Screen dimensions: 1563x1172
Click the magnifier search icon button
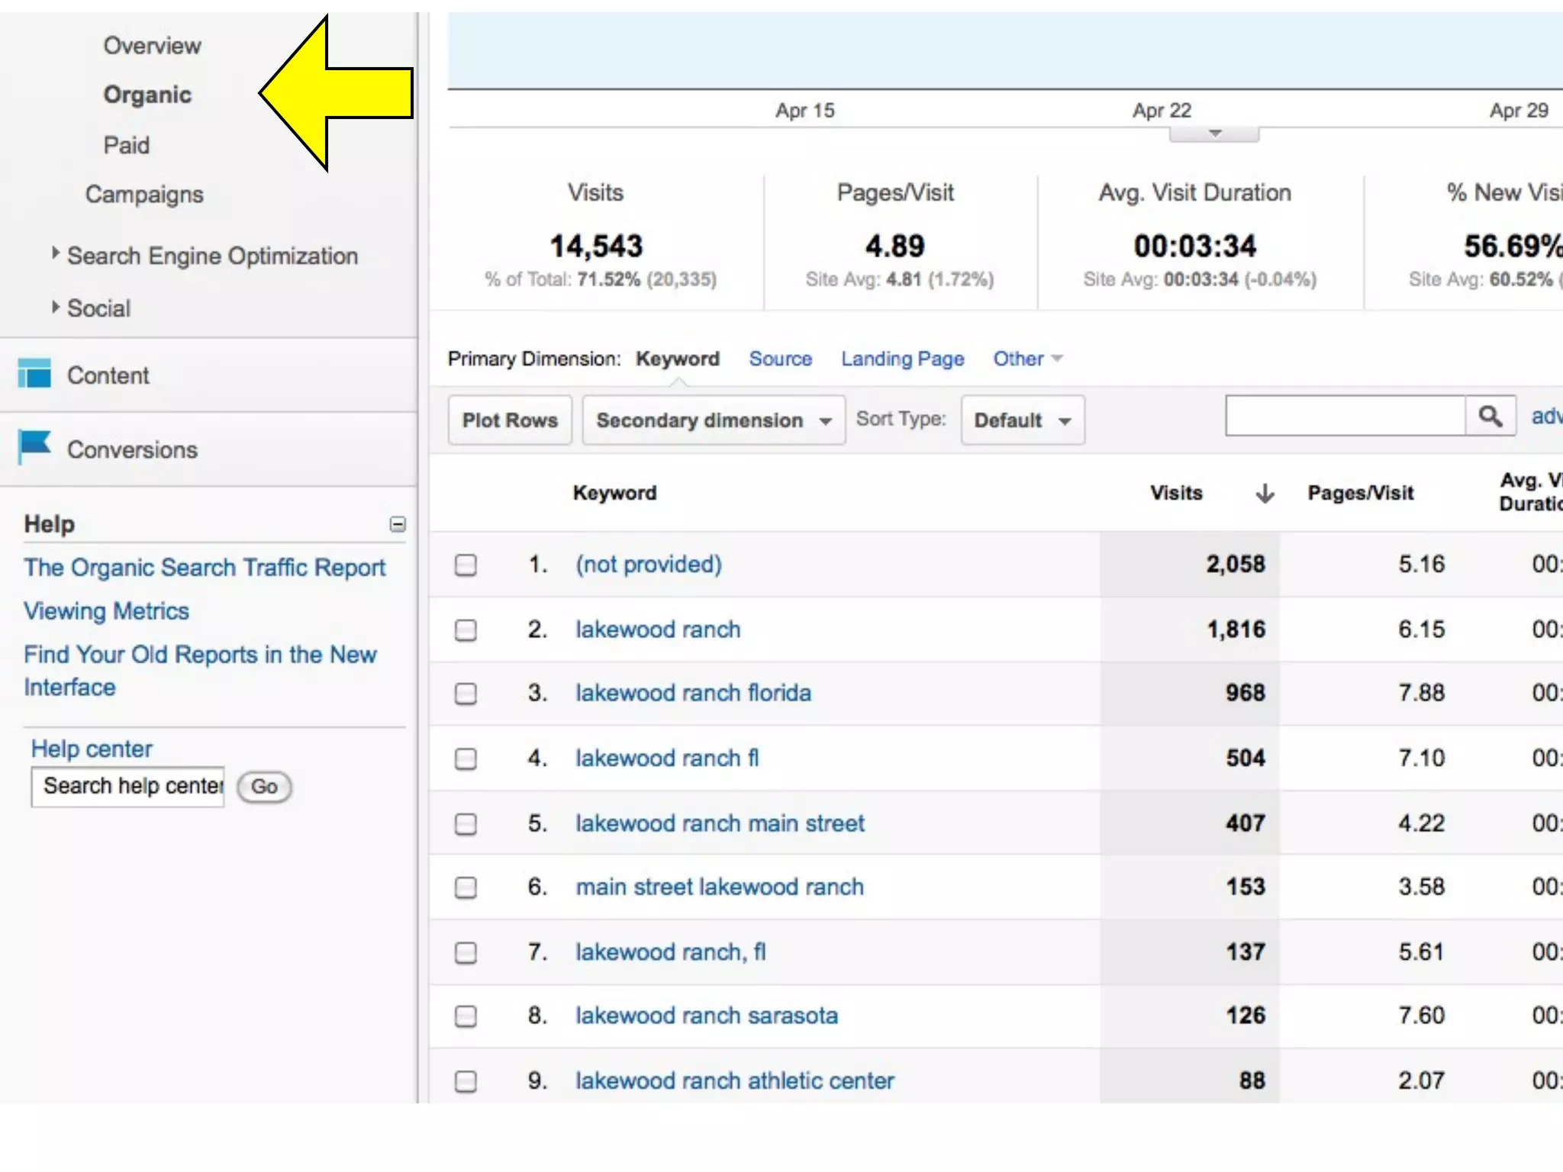[1490, 417]
